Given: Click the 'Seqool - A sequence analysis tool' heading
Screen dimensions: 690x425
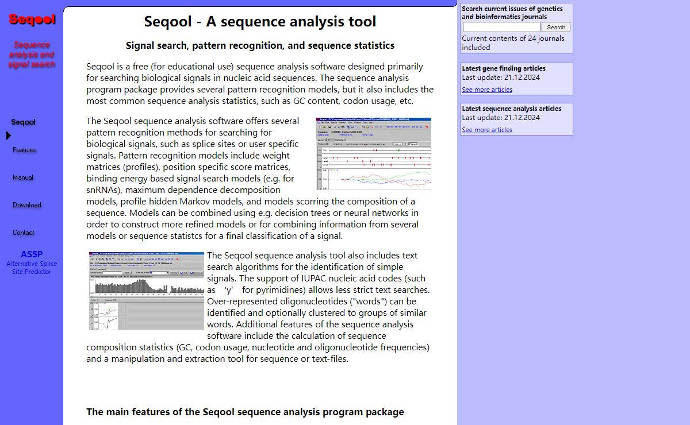Looking at the screenshot, I should coord(260,22).
